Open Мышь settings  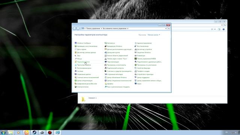pyautogui.click(x=78, y=59)
